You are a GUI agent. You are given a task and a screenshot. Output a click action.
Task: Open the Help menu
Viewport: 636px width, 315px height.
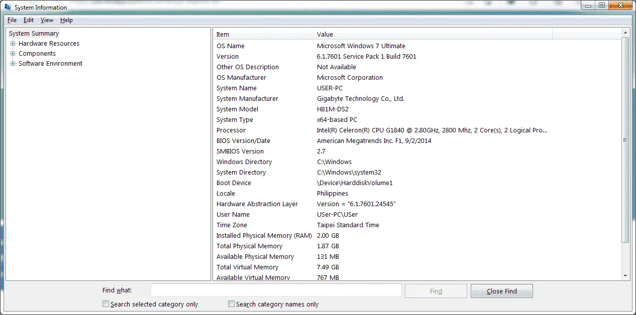click(x=66, y=20)
